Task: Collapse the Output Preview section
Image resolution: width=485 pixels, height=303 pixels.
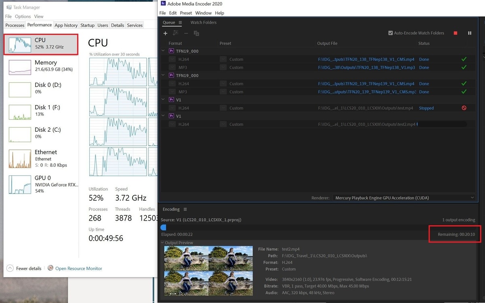Action: (162, 243)
